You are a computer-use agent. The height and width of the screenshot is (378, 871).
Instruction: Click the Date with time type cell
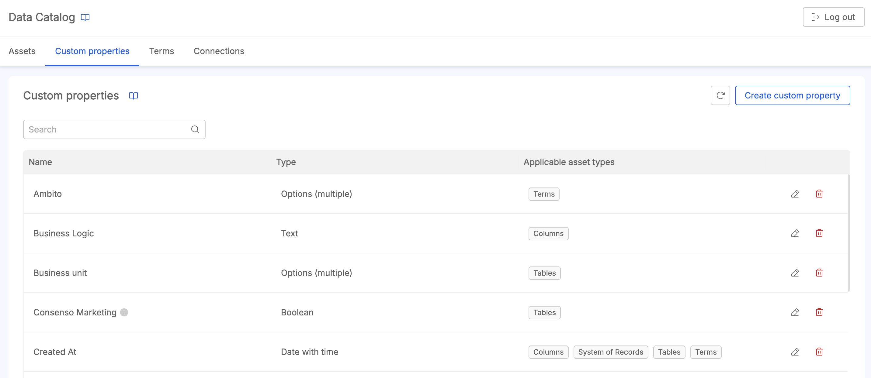coord(310,352)
